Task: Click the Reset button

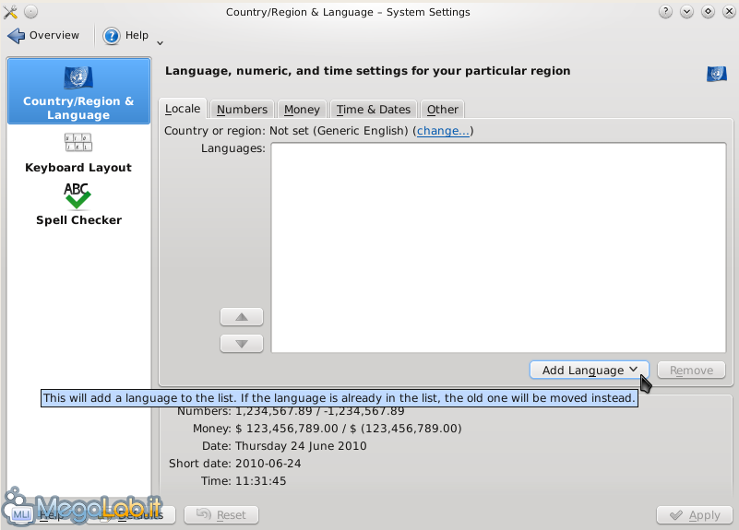Action: [221, 515]
